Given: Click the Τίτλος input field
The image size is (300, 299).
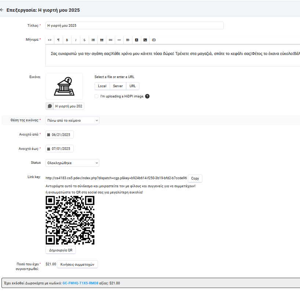Looking at the screenshot, I should pos(135,25).
